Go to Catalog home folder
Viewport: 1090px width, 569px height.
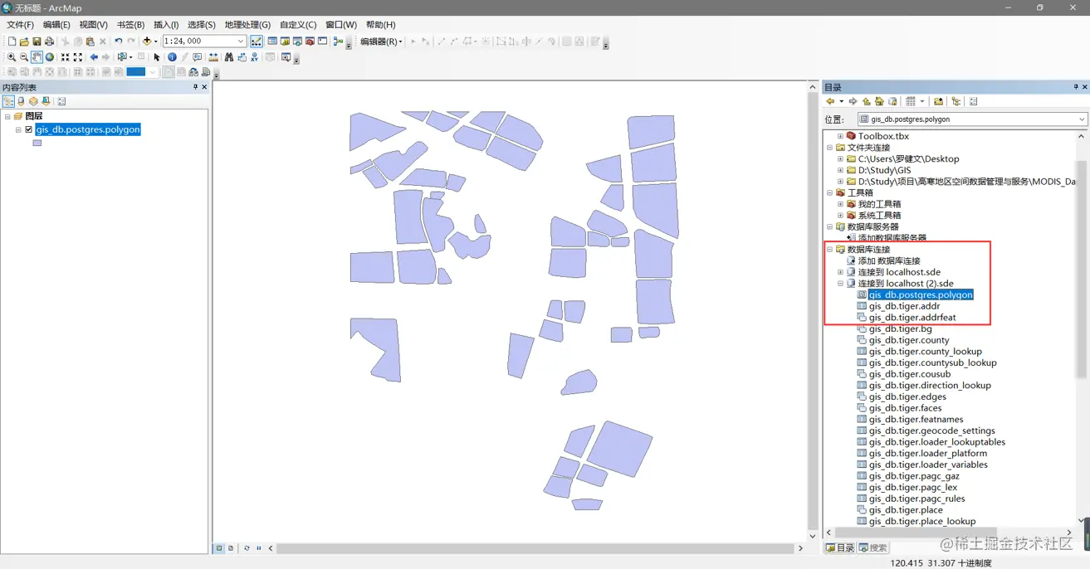click(x=879, y=101)
